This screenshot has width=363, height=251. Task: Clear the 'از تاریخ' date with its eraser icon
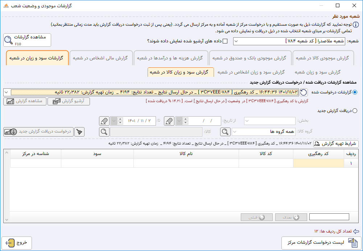[x=169, y=121]
